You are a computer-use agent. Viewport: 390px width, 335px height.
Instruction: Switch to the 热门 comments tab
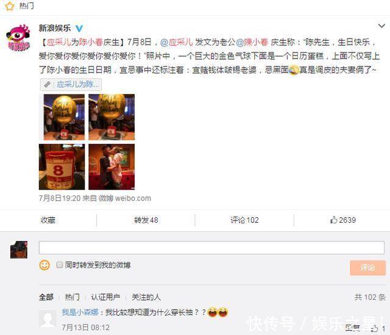tap(72, 297)
